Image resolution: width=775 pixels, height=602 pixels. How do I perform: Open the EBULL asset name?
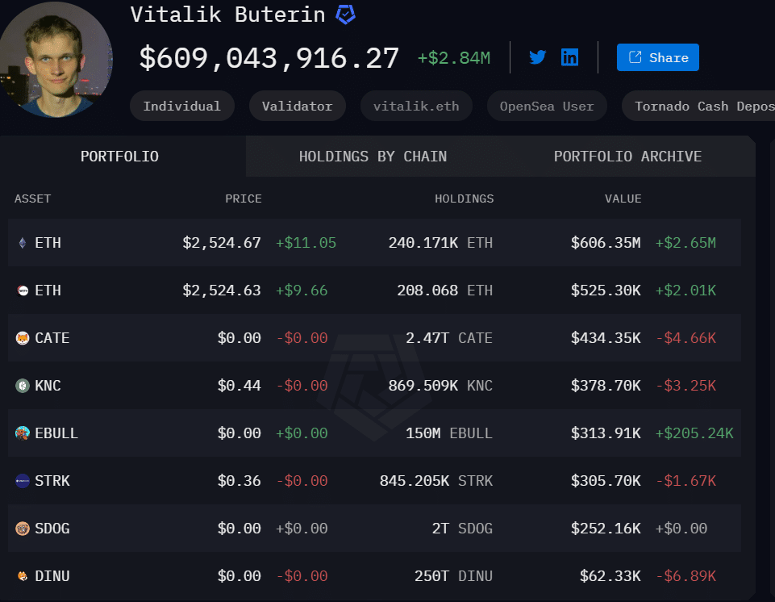click(x=56, y=433)
